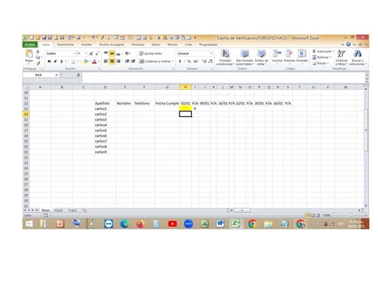The height and width of the screenshot is (283, 378).
Task: Select column H header
Action: coord(185,87)
